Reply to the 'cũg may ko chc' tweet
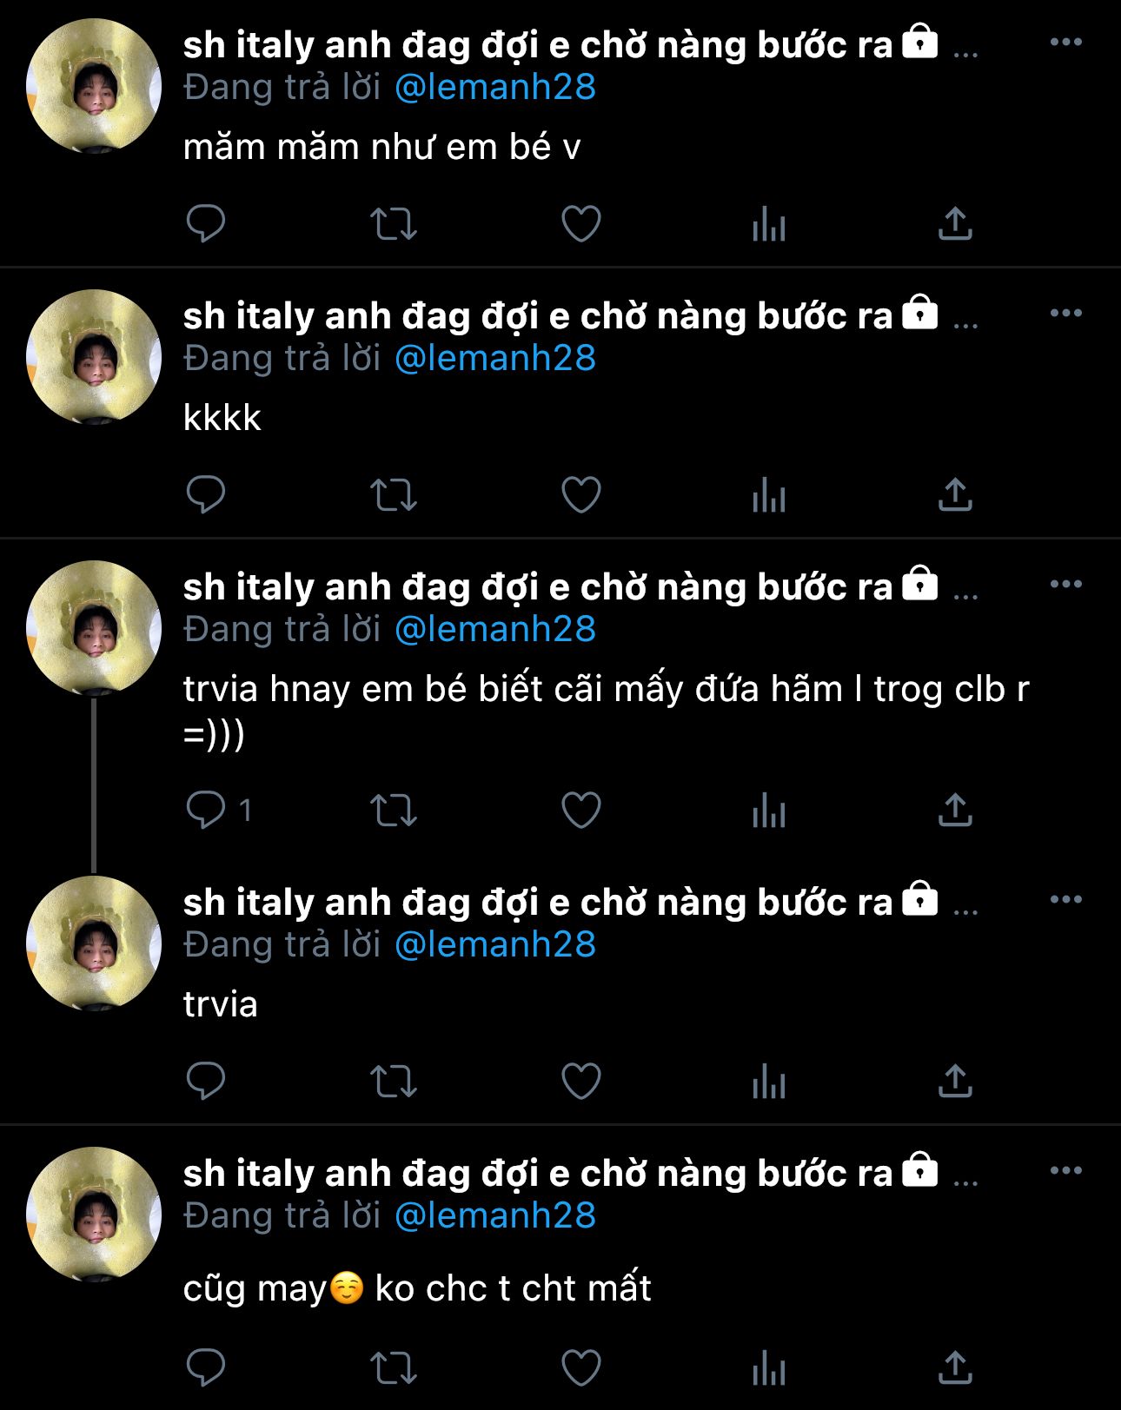 point(206,1367)
